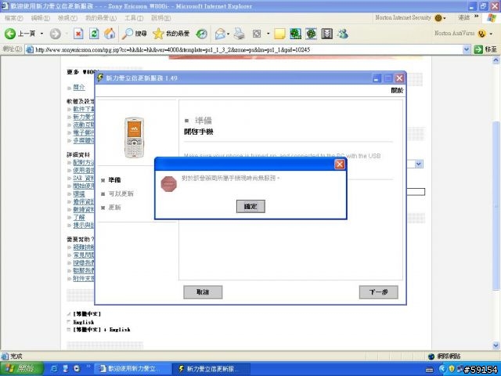Select the 更新 step at the list bottom
Screen dimensions: 501x376
point(114,208)
